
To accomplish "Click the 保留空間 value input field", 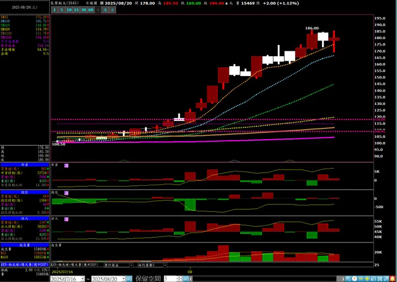I will click(171, 279).
